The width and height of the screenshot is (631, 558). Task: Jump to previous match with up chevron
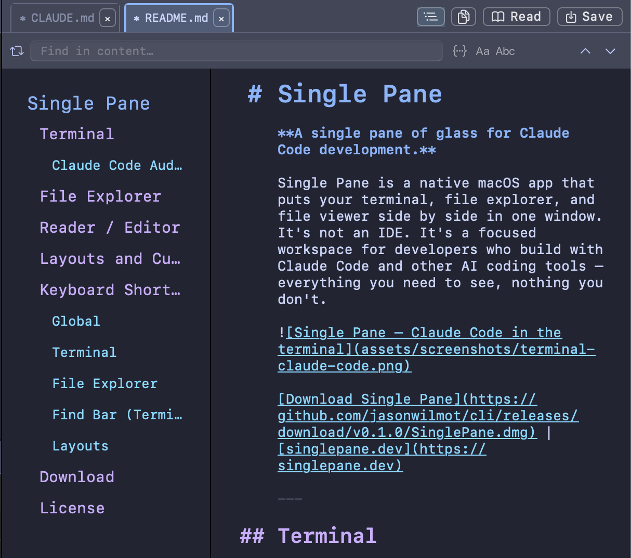click(x=585, y=51)
